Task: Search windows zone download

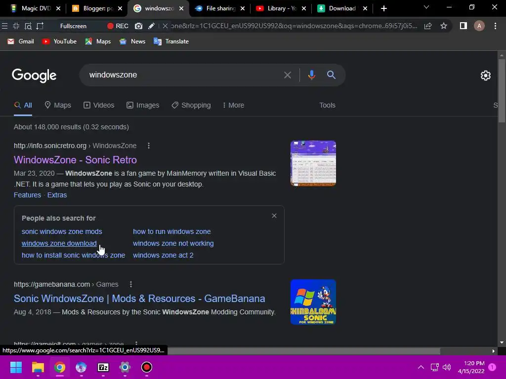Action: coord(59,243)
